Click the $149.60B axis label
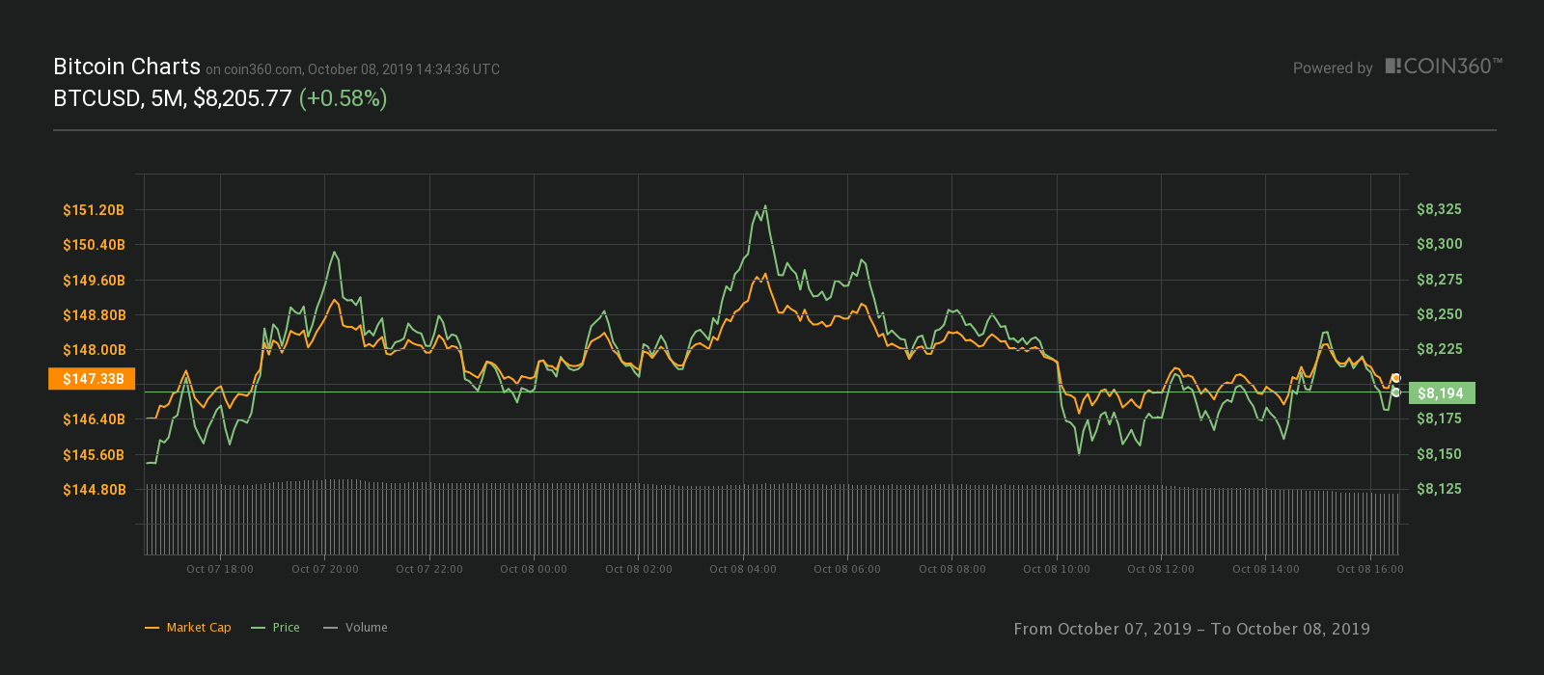This screenshot has height=675, width=1544. coord(94,281)
